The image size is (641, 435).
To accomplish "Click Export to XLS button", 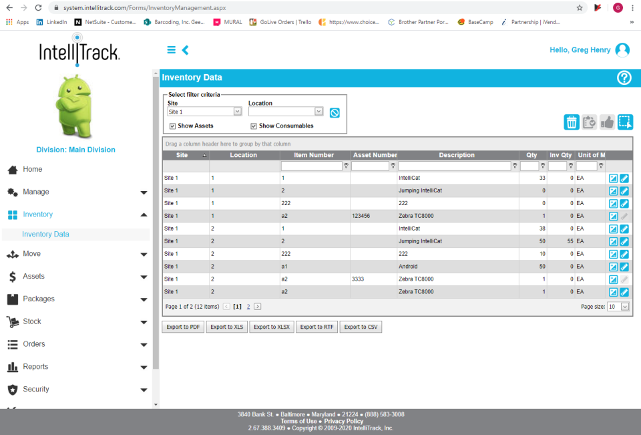I will [226, 327].
